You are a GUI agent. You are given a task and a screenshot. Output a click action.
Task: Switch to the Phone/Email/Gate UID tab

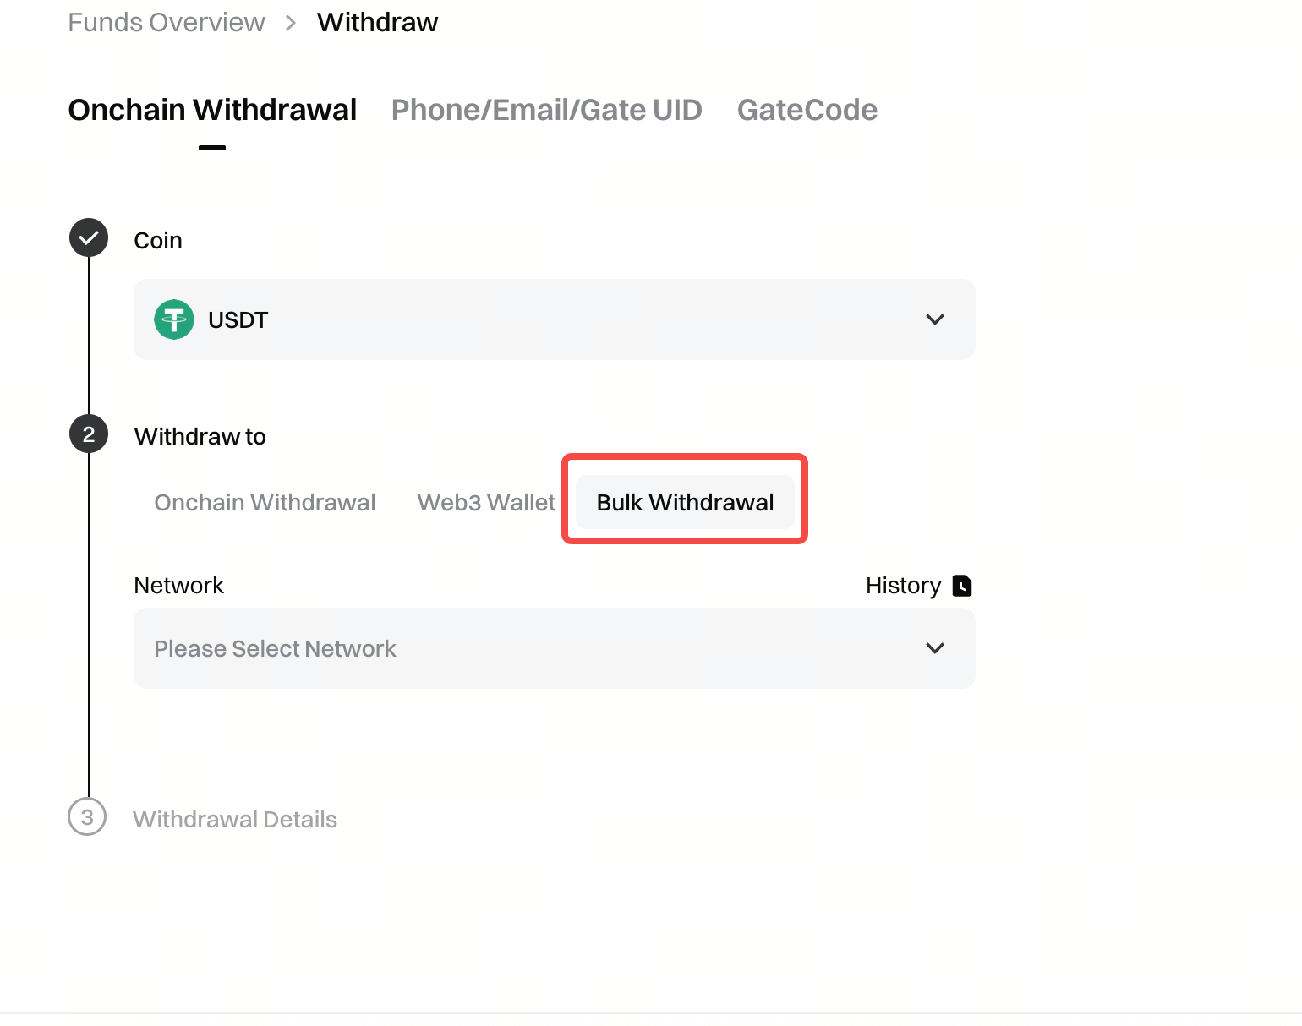tap(546, 110)
